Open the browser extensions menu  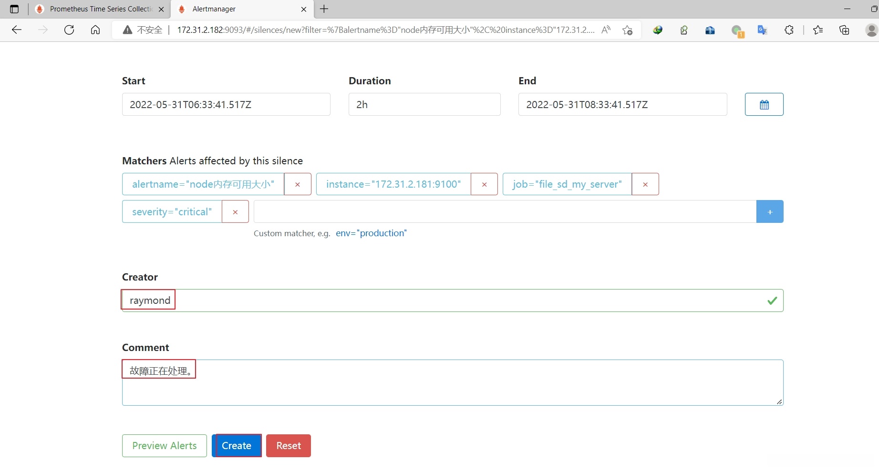[789, 30]
